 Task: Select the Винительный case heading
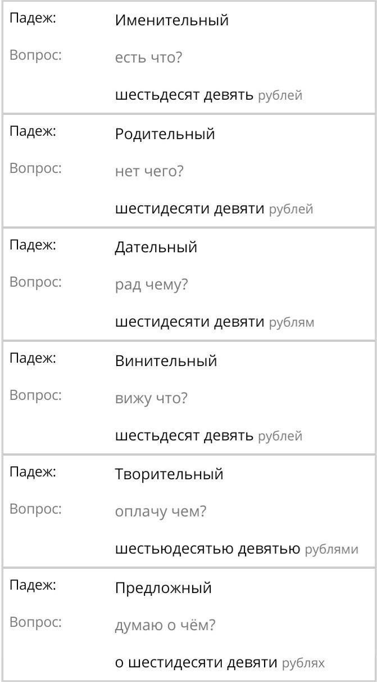point(166,361)
